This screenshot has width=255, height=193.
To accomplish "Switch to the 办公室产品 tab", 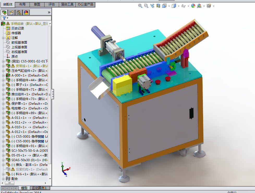I will point(85,4).
